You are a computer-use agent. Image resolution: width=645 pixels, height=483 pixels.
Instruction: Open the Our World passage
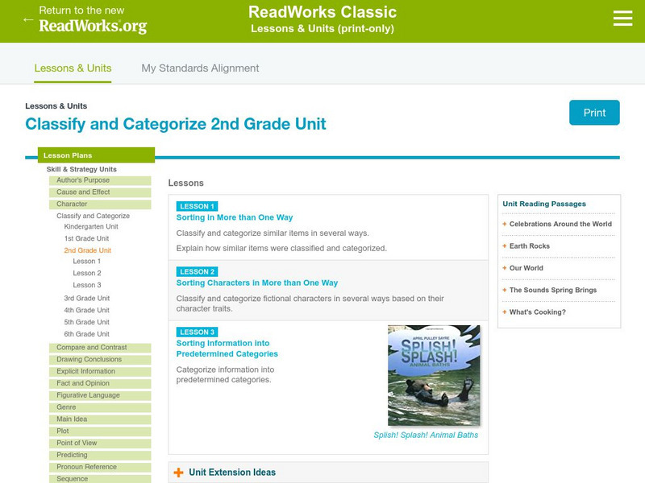526,268
